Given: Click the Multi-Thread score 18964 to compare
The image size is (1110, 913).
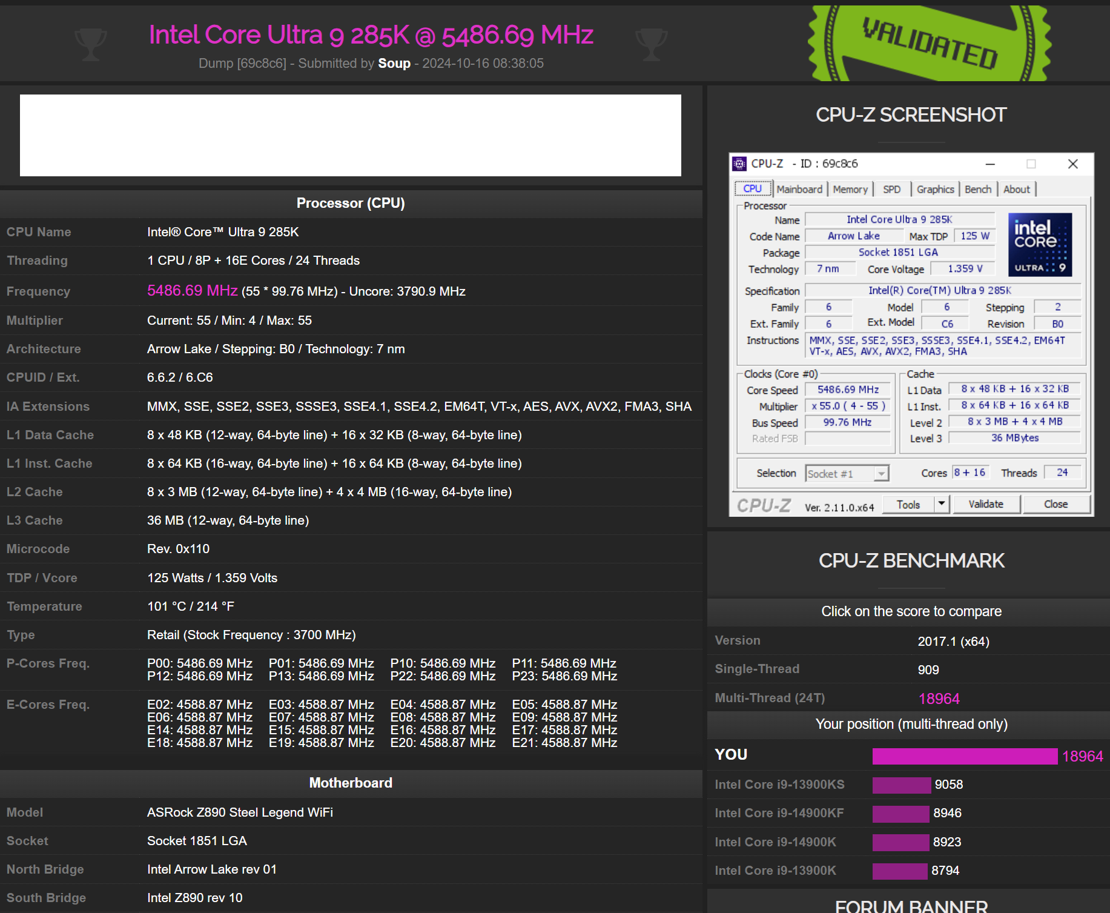Looking at the screenshot, I should coord(939,698).
